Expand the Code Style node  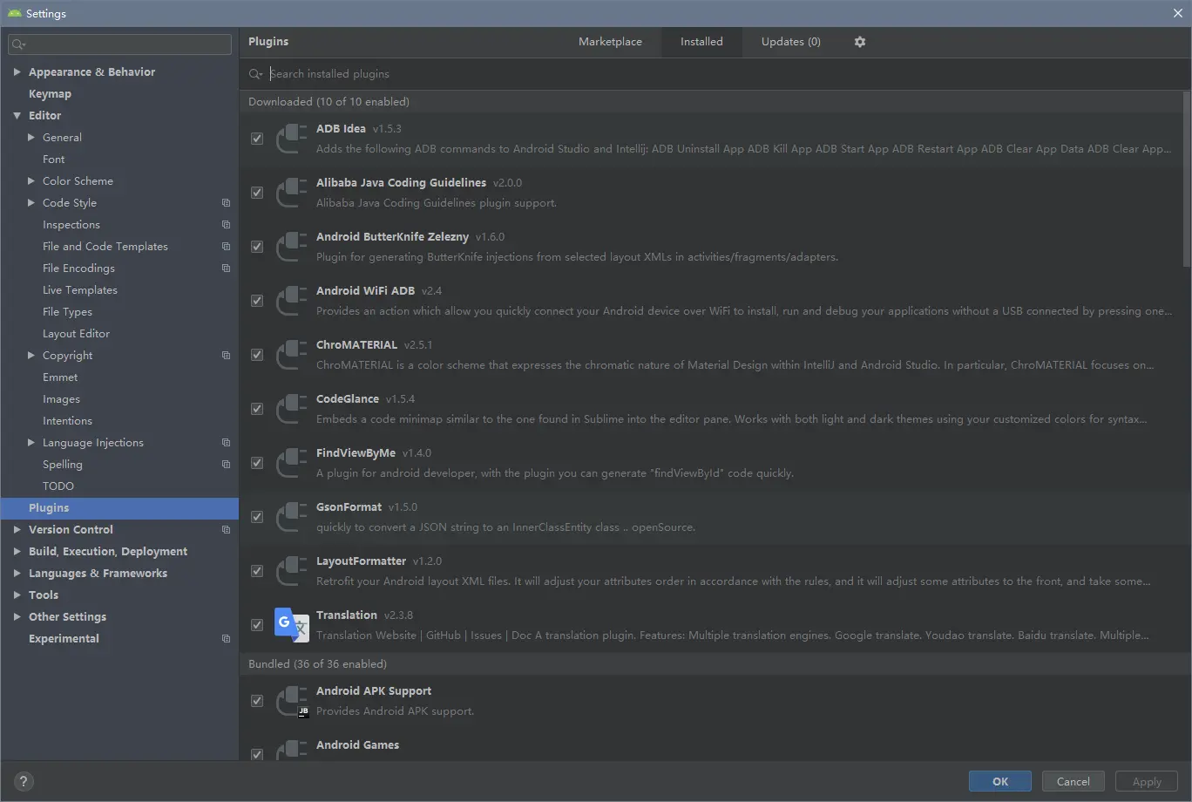(31, 203)
